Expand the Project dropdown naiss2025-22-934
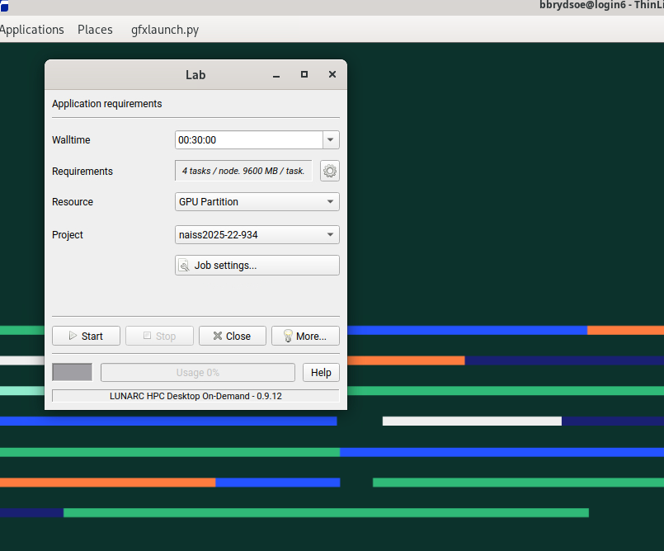 pyautogui.click(x=257, y=235)
